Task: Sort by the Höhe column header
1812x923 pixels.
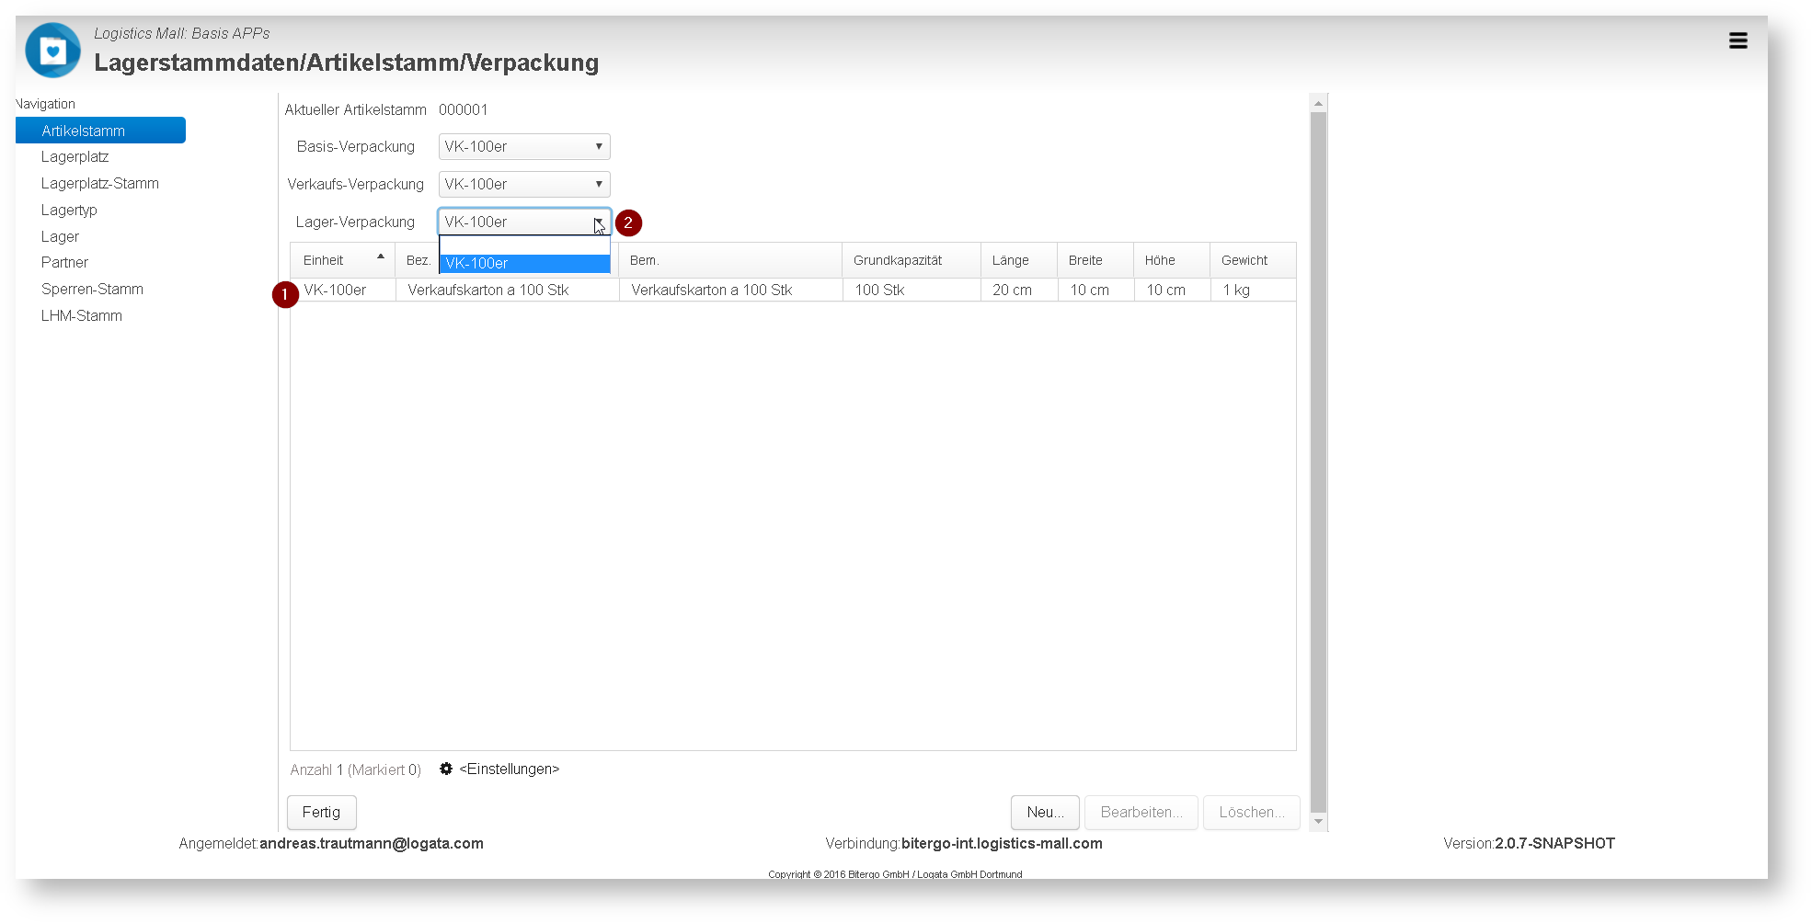Action: [1172, 261]
